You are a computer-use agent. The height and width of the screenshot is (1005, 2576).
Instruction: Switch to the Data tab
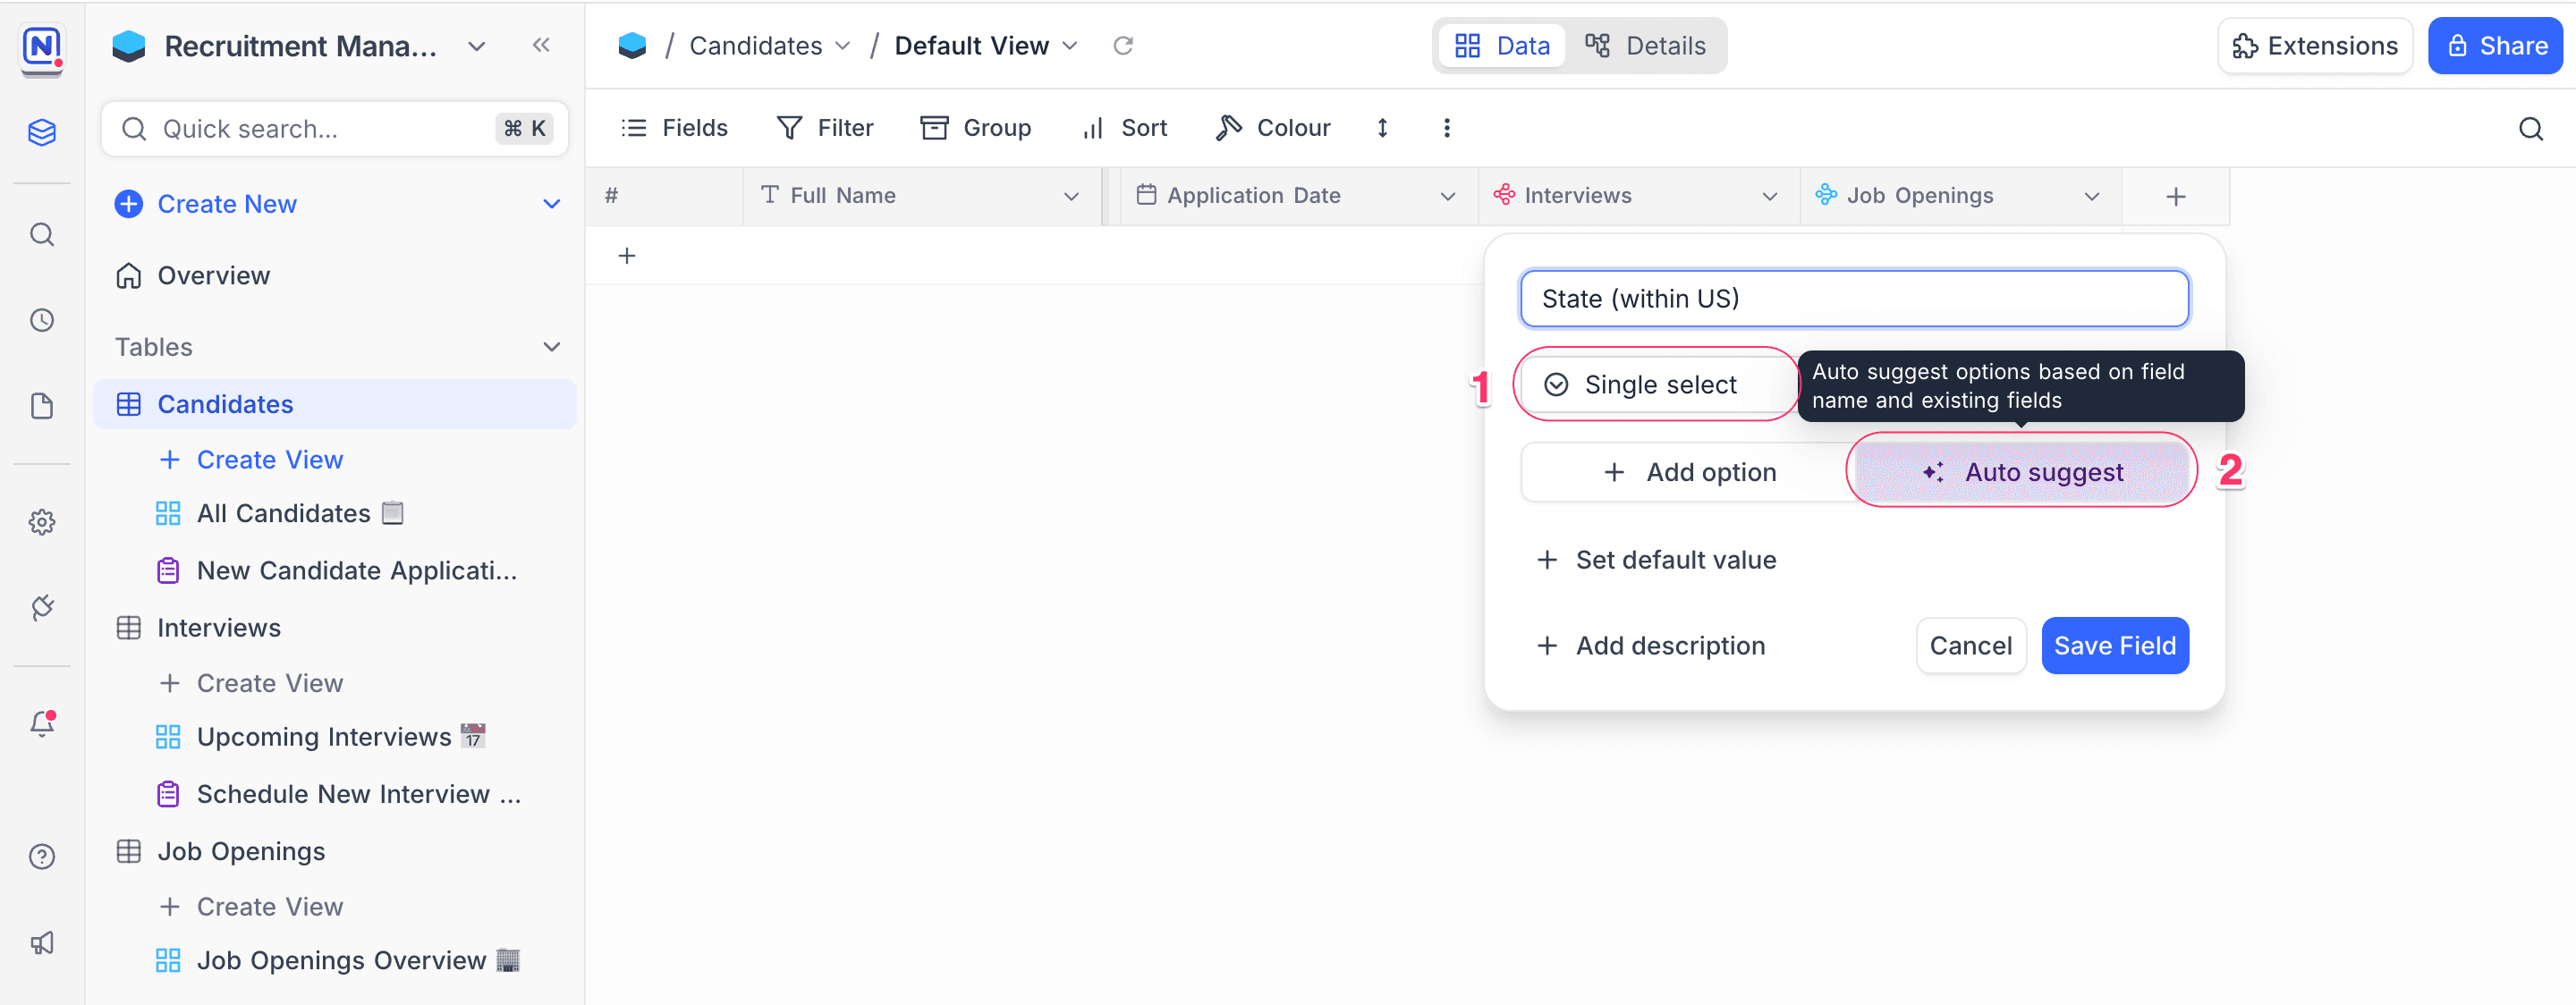tap(1502, 46)
